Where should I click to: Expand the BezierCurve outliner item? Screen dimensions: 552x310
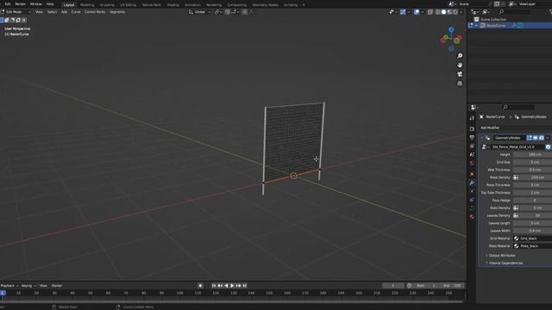476,26
